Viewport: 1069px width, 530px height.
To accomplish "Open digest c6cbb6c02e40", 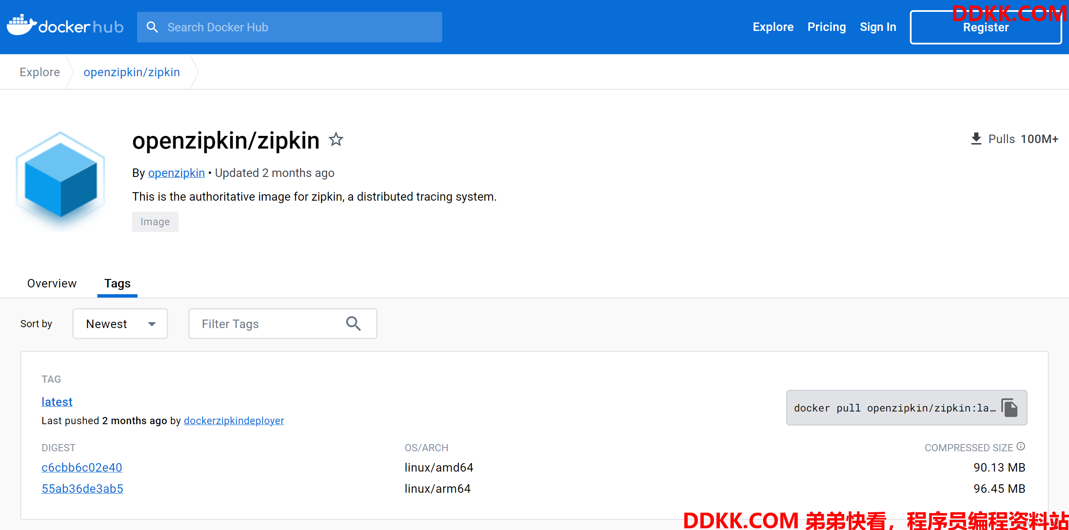I will tap(82, 467).
